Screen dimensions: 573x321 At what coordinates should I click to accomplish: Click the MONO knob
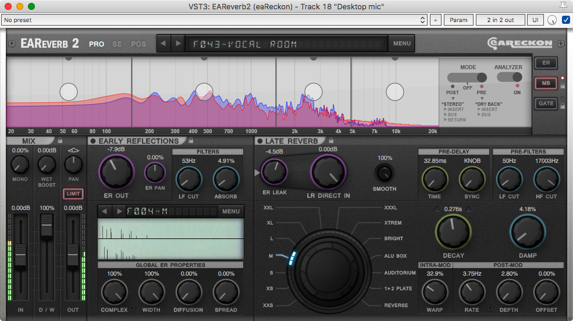20,165
